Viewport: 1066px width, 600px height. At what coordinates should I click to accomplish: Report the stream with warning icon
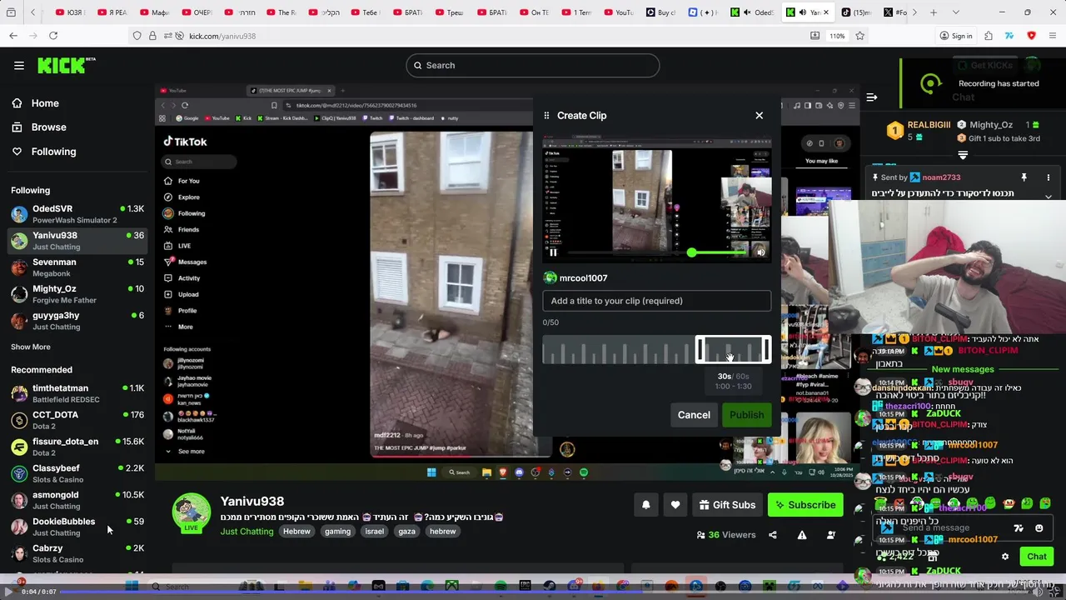point(802,535)
